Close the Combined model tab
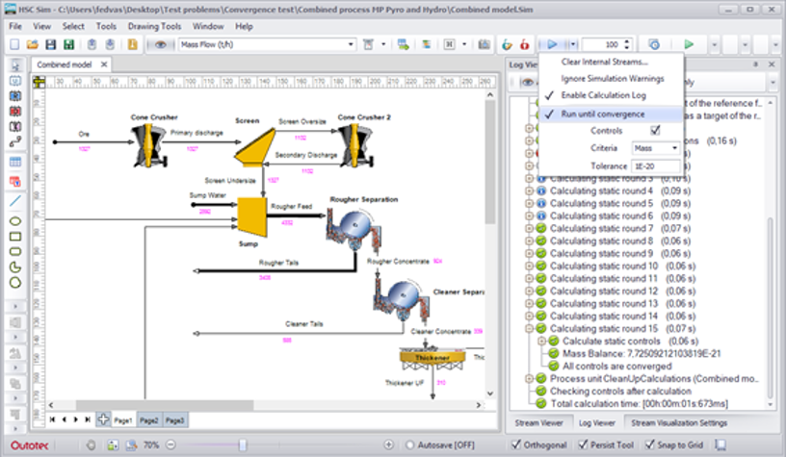This screenshot has height=457, width=786. (x=104, y=64)
